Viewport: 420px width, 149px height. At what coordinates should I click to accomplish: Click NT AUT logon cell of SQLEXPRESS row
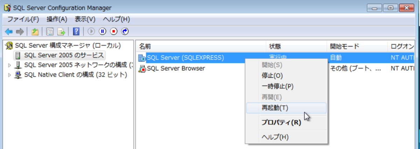(x=402, y=58)
